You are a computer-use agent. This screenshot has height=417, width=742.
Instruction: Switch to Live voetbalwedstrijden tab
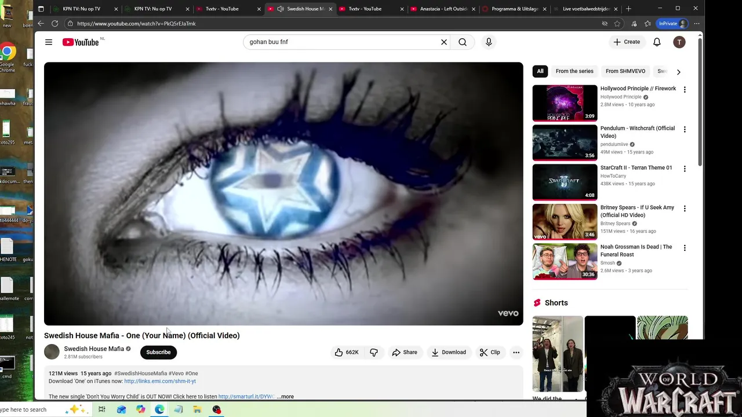(x=586, y=9)
